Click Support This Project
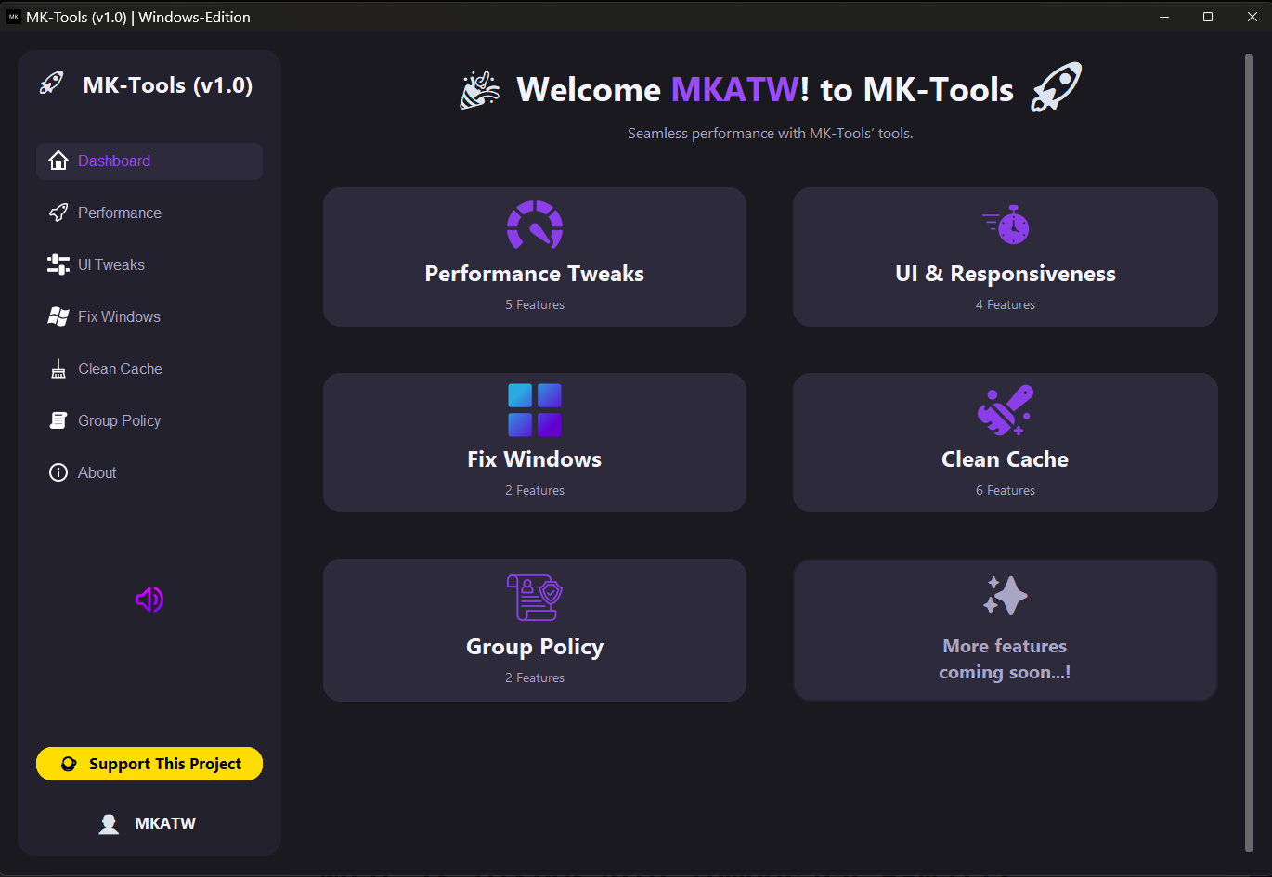 click(149, 764)
